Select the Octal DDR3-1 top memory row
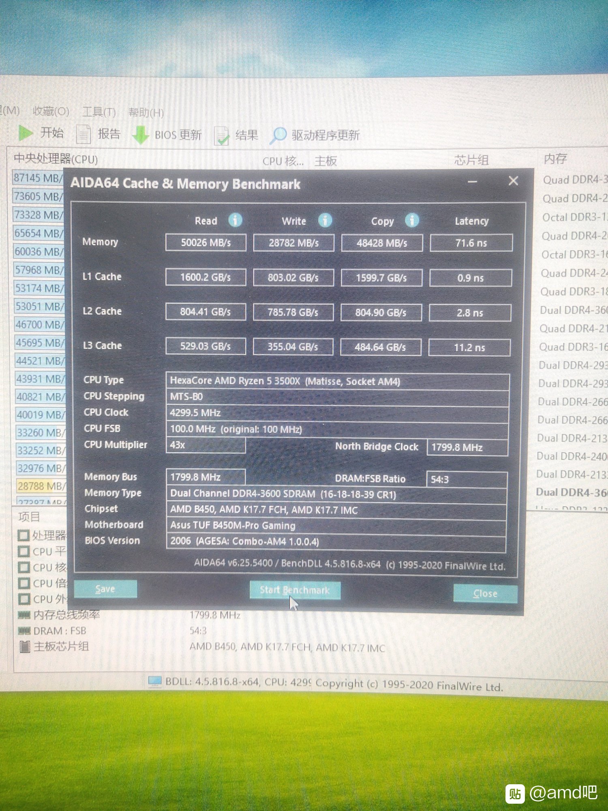 pos(575,217)
